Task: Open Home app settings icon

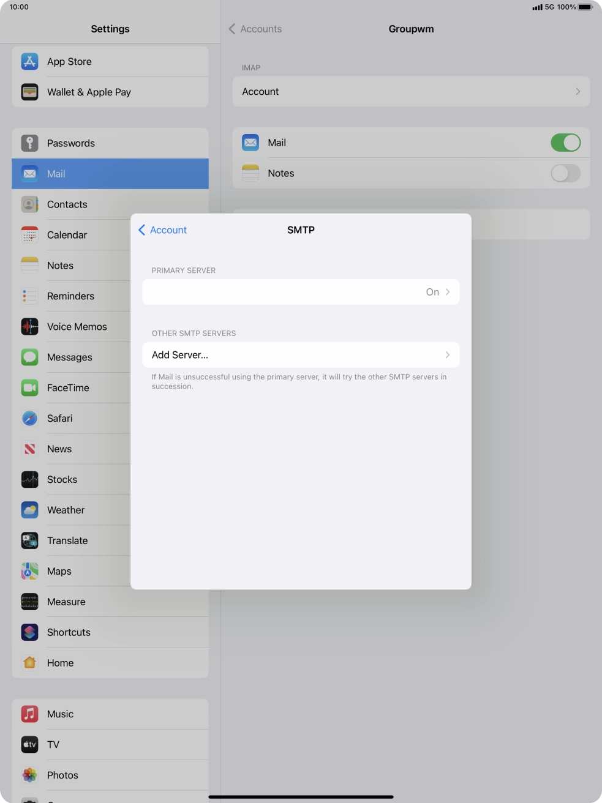Action: pyautogui.click(x=29, y=663)
